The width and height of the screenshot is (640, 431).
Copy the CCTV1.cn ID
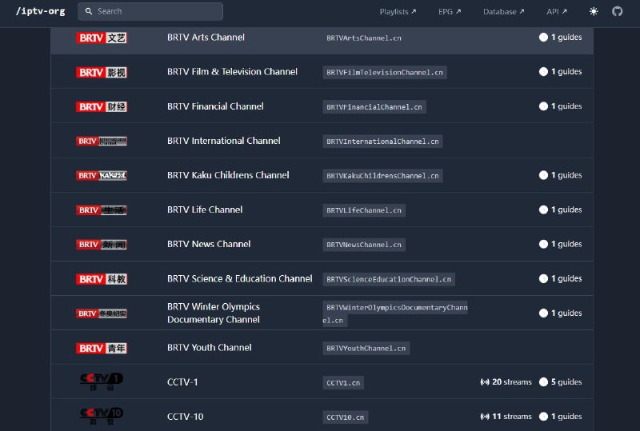[343, 383]
